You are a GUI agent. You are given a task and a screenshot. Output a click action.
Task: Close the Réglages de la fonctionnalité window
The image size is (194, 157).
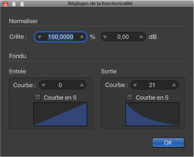coord(5,4)
